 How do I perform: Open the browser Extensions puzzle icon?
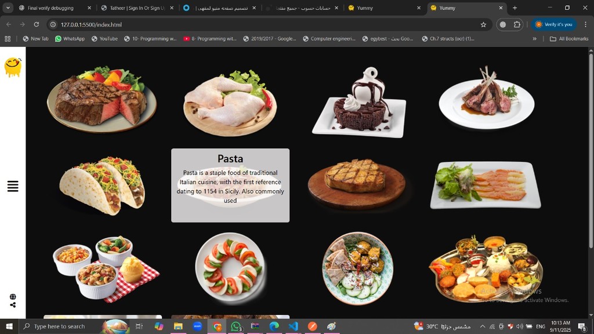point(517,25)
